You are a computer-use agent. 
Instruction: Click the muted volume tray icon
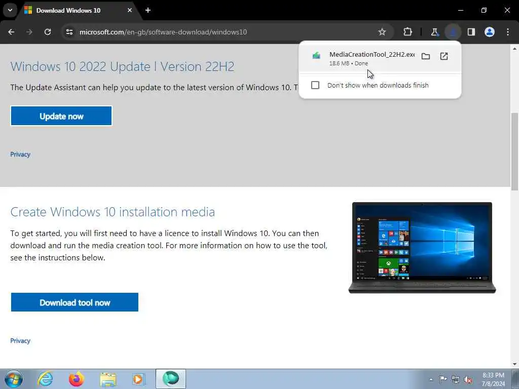[468, 380]
